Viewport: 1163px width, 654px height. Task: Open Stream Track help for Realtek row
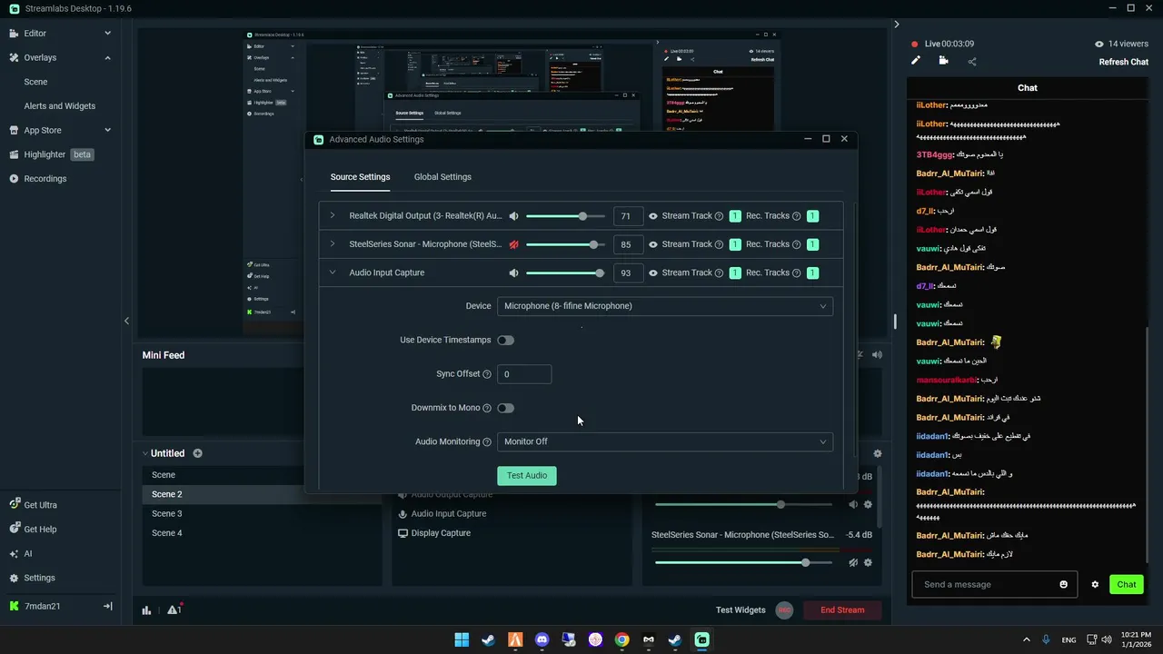pyautogui.click(x=719, y=216)
